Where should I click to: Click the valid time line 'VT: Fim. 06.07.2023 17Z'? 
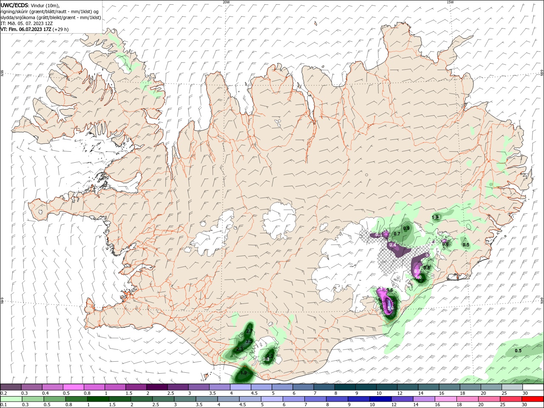click(26, 29)
